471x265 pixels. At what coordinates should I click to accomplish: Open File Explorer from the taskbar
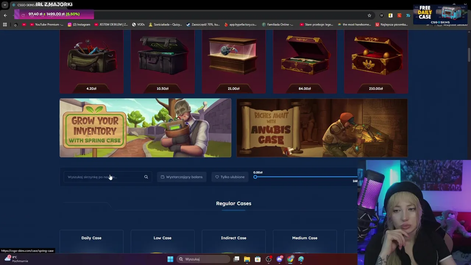pos(247,259)
